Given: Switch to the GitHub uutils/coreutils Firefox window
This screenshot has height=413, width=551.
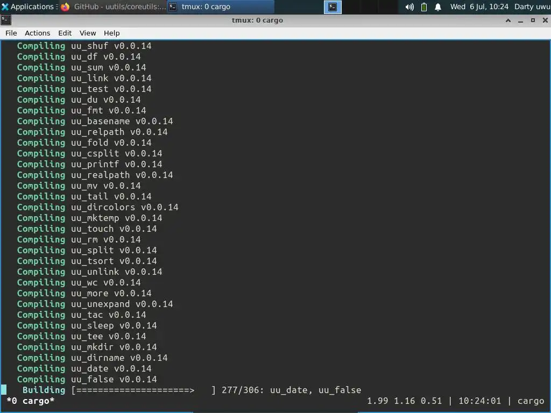Looking at the screenshot, I should point(114,6).
